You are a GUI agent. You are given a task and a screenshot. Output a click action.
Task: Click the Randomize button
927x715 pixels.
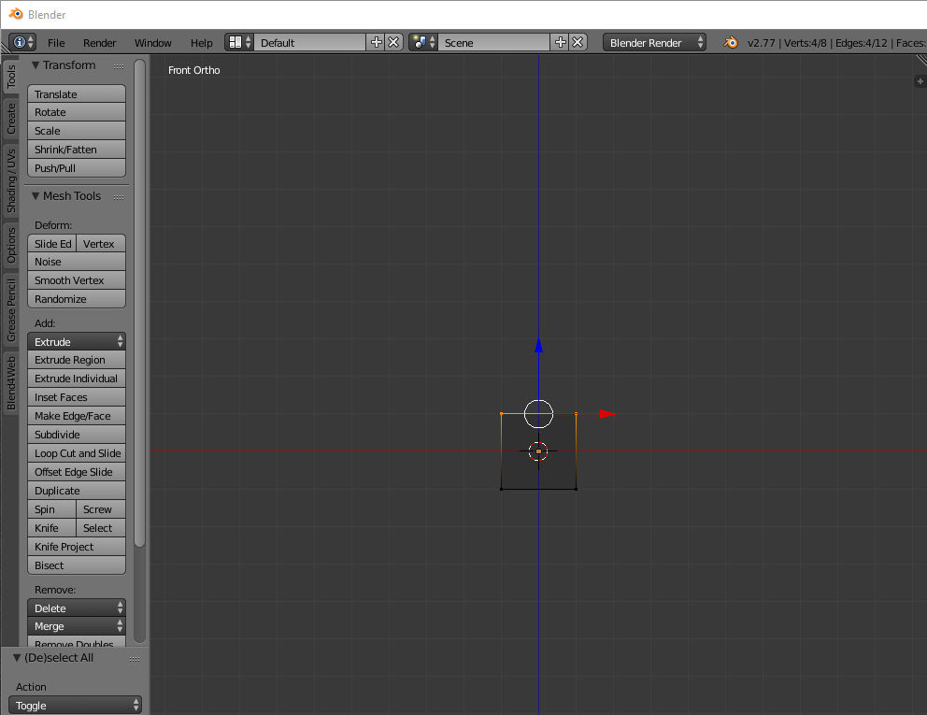click(x=77, y=299)
